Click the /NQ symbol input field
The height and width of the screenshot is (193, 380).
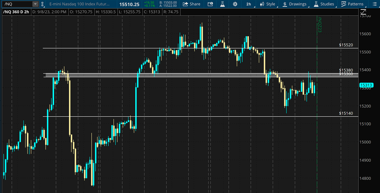pyautogui.click(x=17, y=4)
